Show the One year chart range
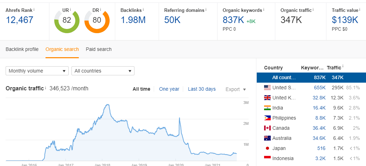This screenshot has height=166, width=366. click(169, 89)
